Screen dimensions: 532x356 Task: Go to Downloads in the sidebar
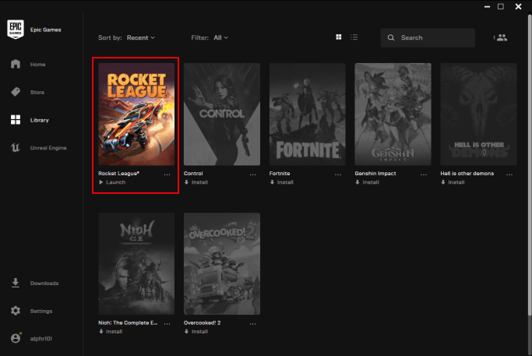44,283
